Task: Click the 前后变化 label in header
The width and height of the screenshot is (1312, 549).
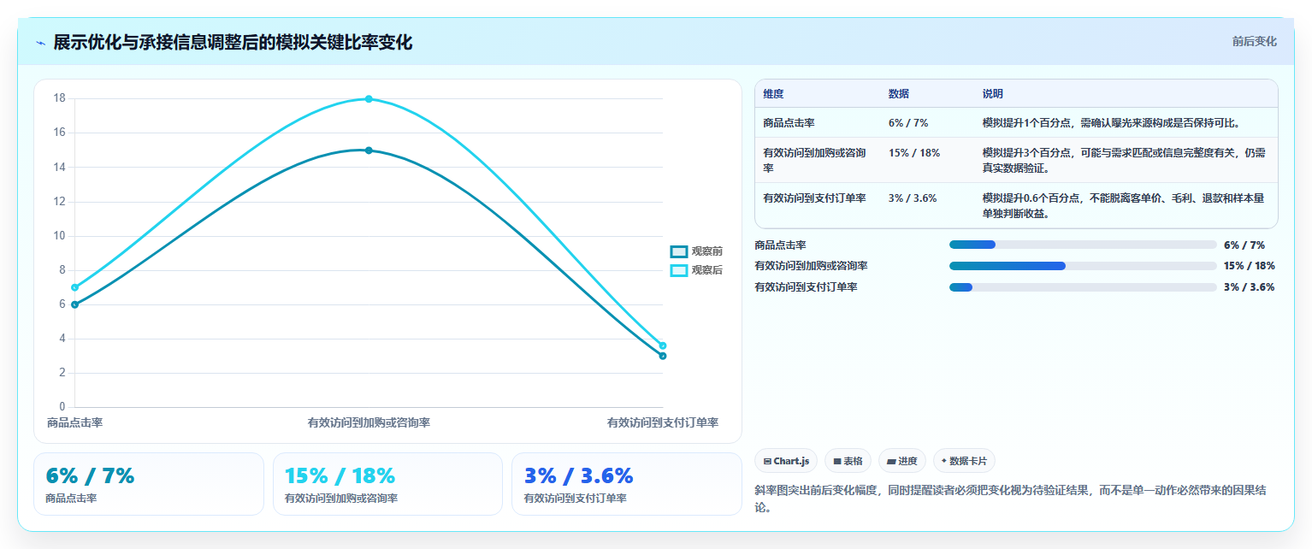Action: (x=1254, y=42)
